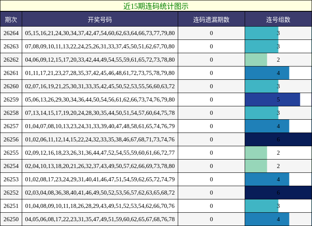This screenshot has height=226, width=312.
Task: Select period 26262 cell
Action: point(11,60)
